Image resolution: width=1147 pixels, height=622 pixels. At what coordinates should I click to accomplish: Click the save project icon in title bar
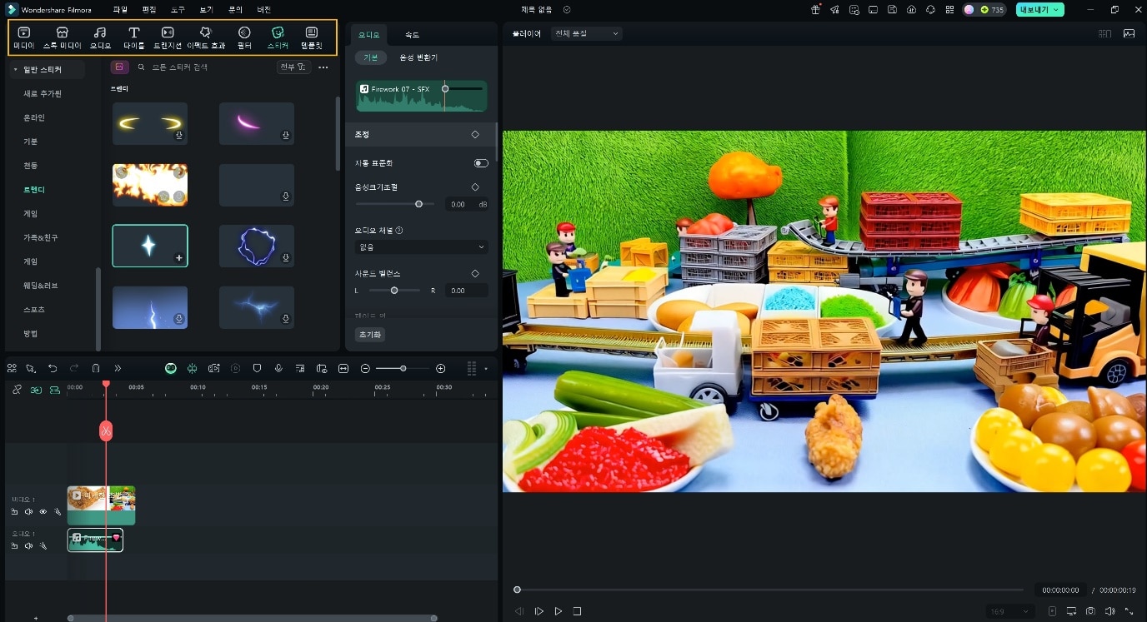point(892,10)
